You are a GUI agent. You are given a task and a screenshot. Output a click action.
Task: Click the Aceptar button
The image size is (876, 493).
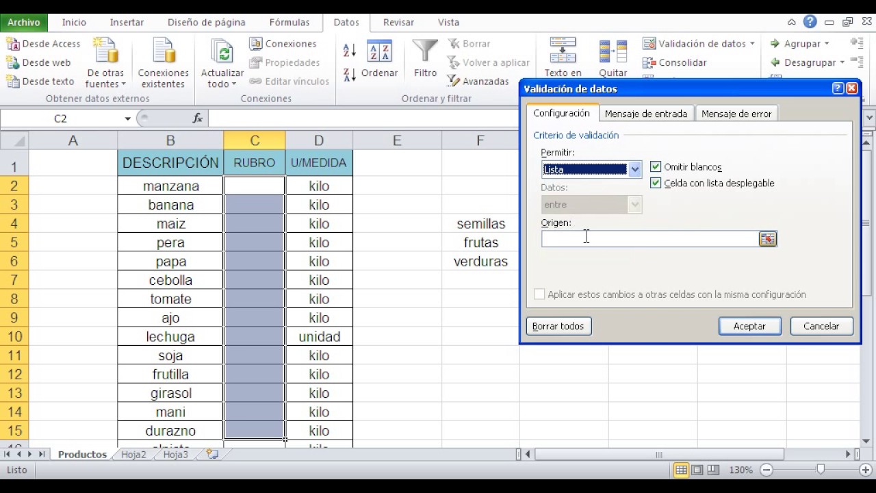click(x=749, y=326)
